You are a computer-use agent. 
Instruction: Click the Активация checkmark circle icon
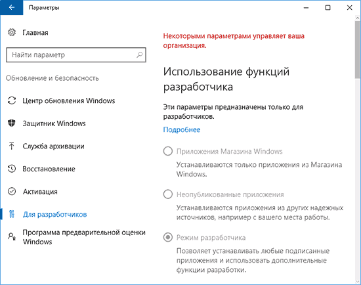pos(12,192)
